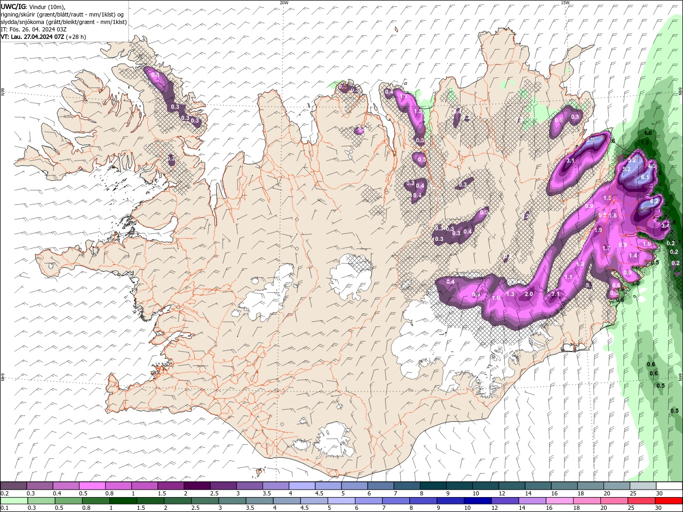The height and width of the screenshot is (512, 683).
Task: Click the "6.1" precipitation value on the map
Action: coord(645,177)
